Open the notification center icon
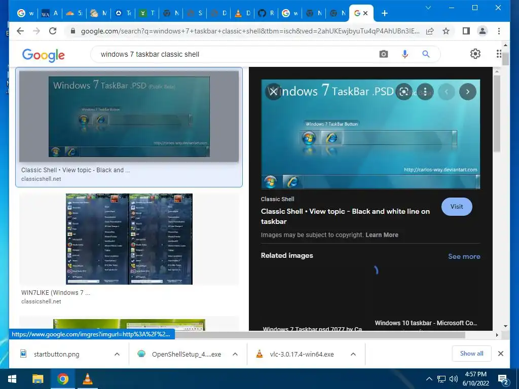The width and height of the screenshot is (519, 389). (x=503, y=380)
